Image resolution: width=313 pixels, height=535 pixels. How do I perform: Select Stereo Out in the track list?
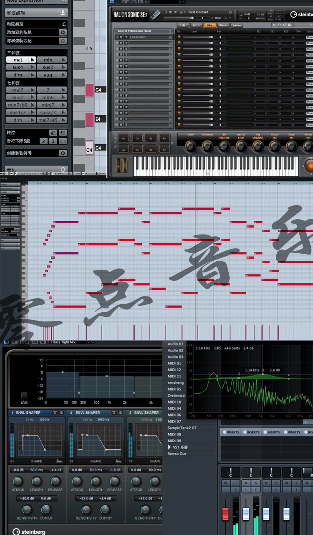(x=177, y=454)
